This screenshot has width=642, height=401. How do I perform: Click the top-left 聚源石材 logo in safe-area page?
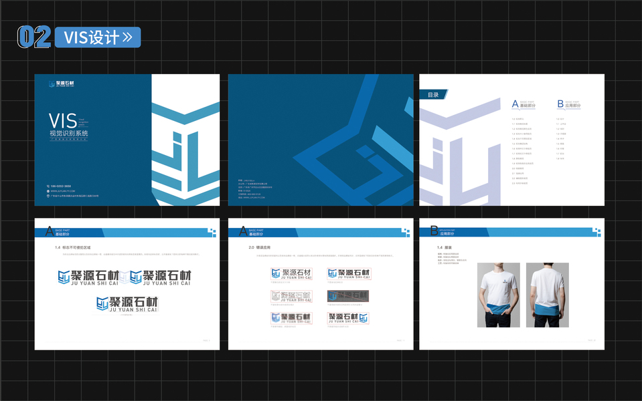88,277
